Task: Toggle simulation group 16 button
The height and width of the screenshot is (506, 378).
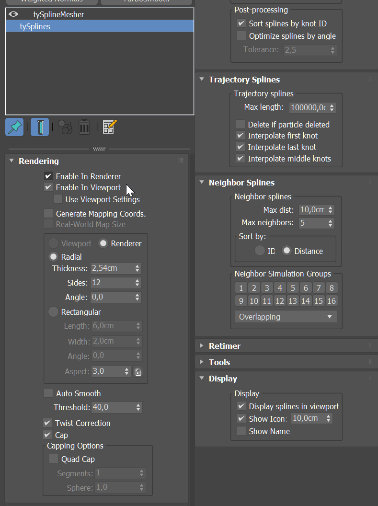Action: tap(332, 301)
